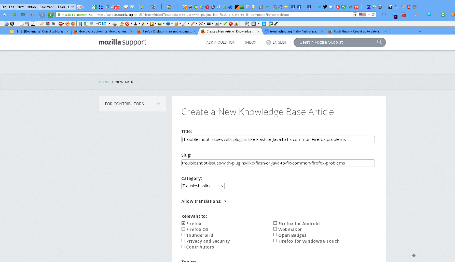Open the Category dropdown showing Troubleshooting

(203, 186)
